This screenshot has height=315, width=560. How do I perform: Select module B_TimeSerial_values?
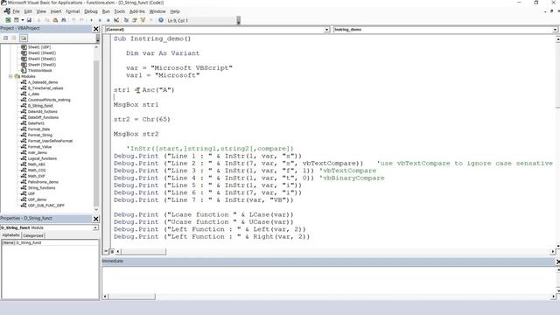[45, 88]
